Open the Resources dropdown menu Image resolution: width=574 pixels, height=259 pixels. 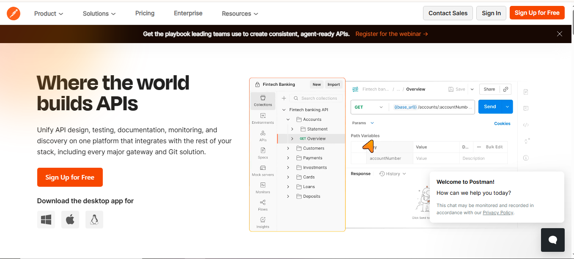click(x=240, y=14)
